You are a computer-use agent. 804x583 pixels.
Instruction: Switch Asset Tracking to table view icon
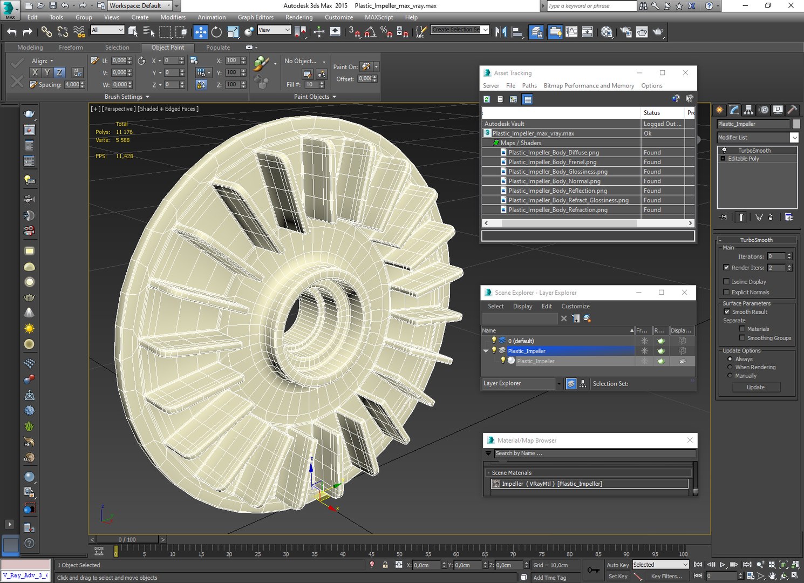click(528, 99)
